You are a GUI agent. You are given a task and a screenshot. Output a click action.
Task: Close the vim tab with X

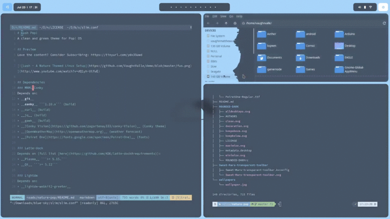191,27
